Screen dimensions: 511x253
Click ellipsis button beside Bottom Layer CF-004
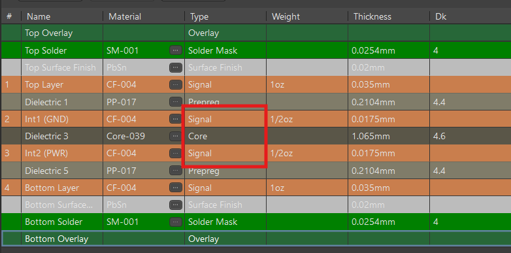coord(176,188)
